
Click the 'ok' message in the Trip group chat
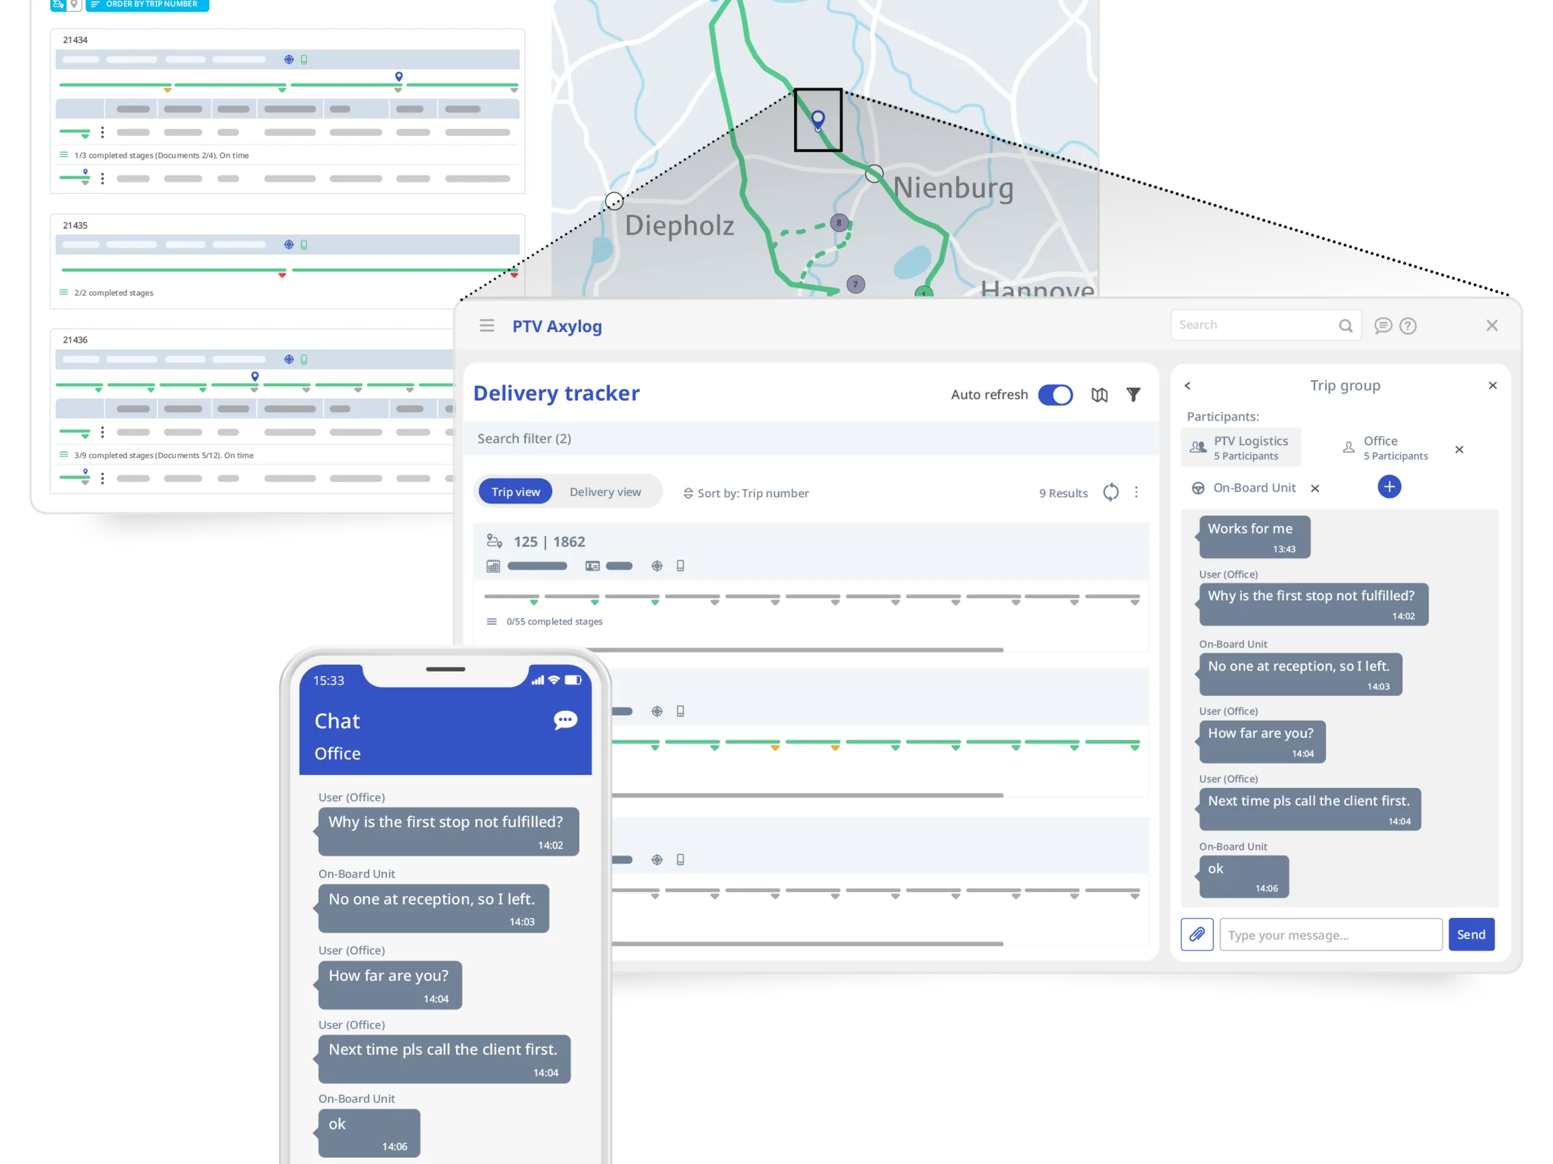[x=1244, y=876]
